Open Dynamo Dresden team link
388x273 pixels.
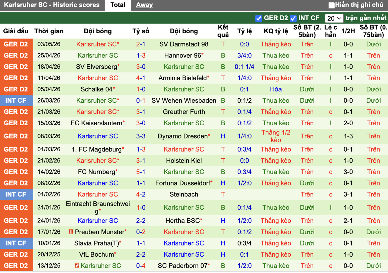pyautogui.click(x=182, y=136)
